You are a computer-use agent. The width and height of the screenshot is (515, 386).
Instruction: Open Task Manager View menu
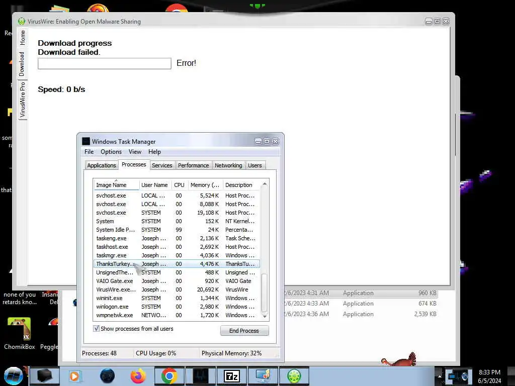[135, 152]
